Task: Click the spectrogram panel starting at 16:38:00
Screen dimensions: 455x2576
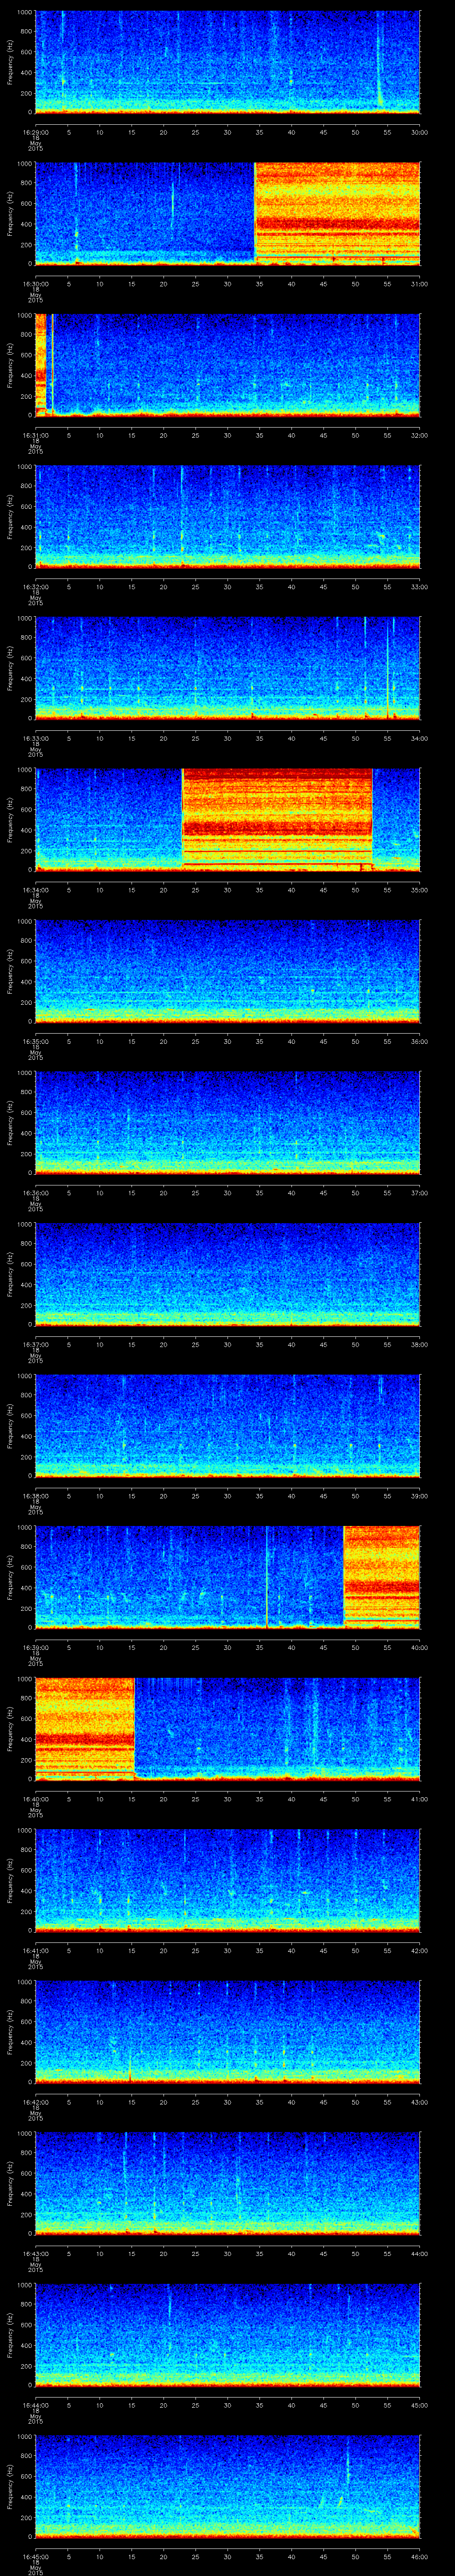Action: pos(227,1426)
